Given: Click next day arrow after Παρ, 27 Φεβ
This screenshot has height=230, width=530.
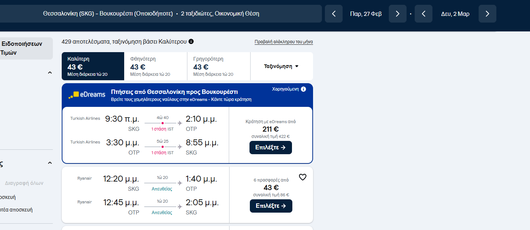Looking at the screenshot, I should (397, 14).
